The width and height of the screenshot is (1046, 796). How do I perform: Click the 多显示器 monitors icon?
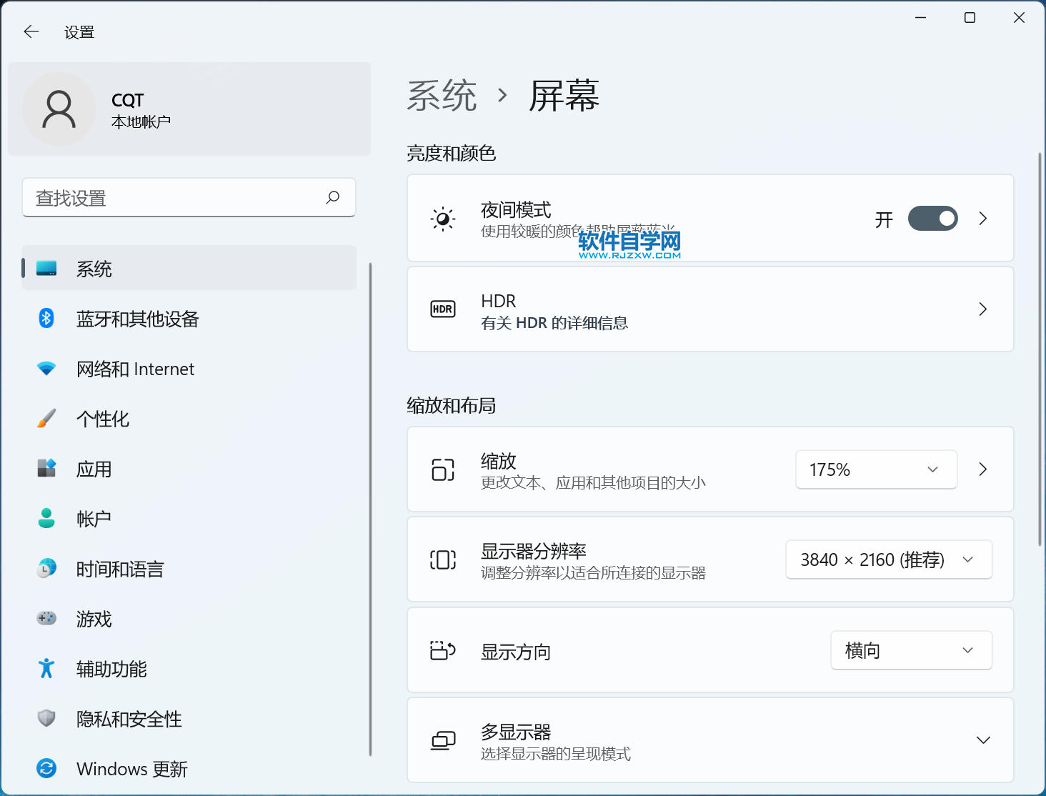click(443, 740)
